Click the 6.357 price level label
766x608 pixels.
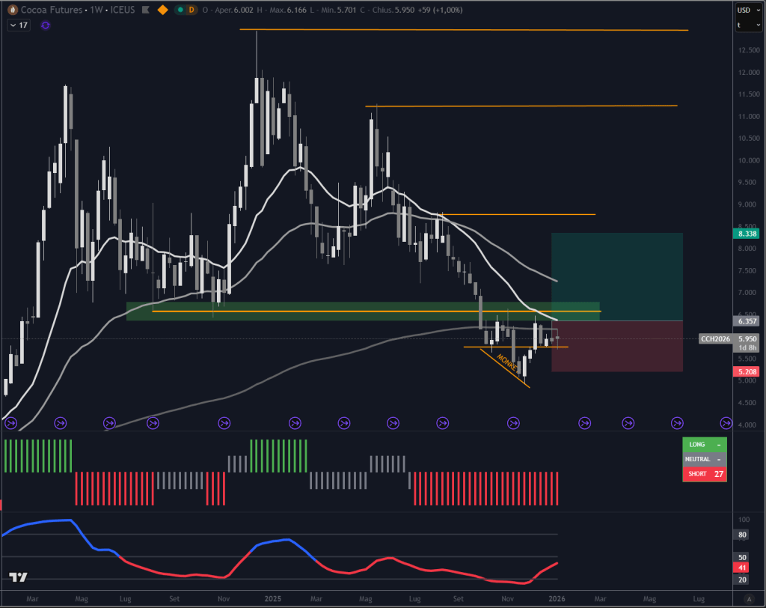coord(744,320)
